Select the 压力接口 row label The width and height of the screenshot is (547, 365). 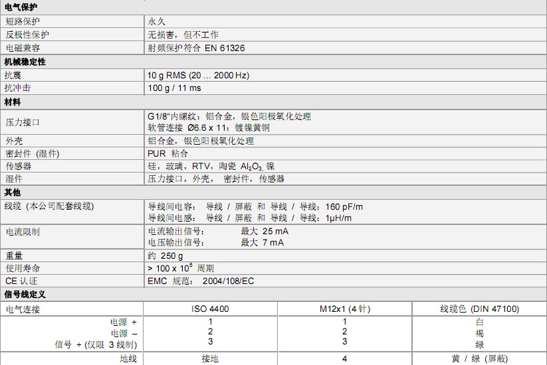pyautogui.click(x=23, y=122)
